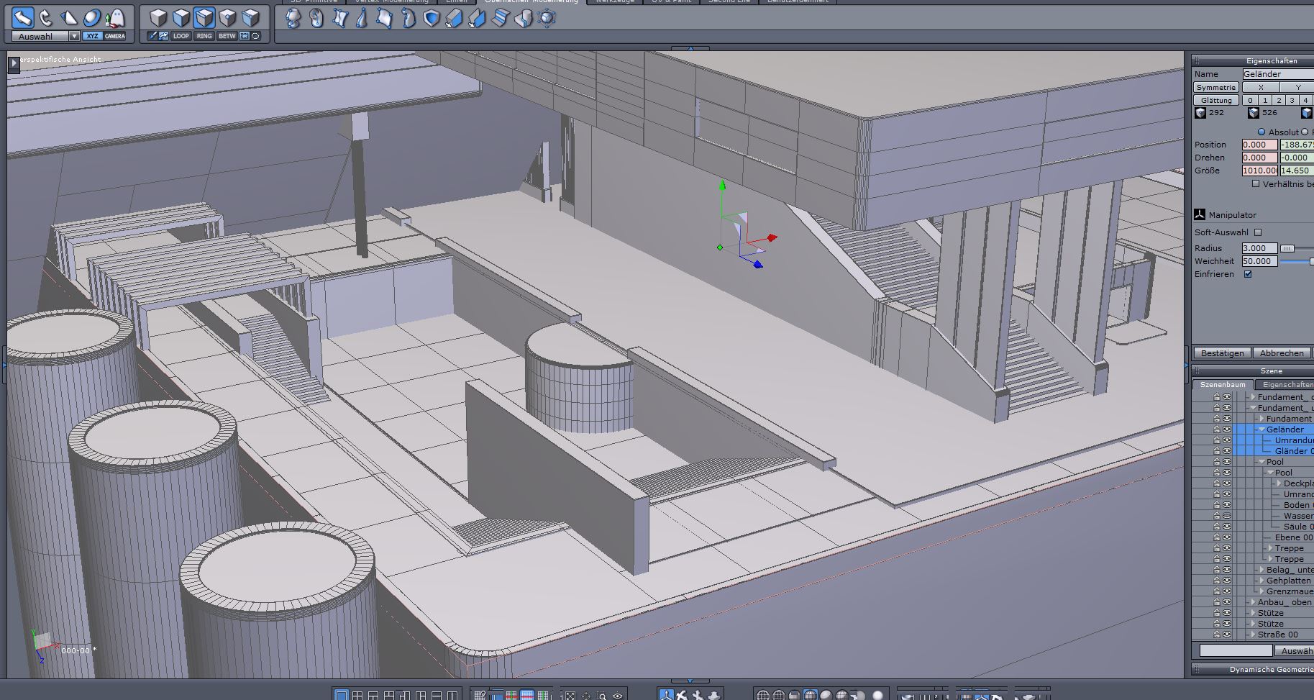1314x700 pixels.
Task: Select the staircase-shaped surface tool
Action: click(501, 19)
